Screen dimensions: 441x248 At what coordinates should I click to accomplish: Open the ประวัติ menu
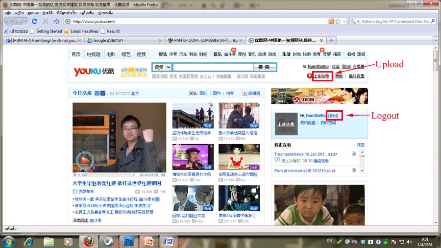pyautogui.click(x=47, y=13)
